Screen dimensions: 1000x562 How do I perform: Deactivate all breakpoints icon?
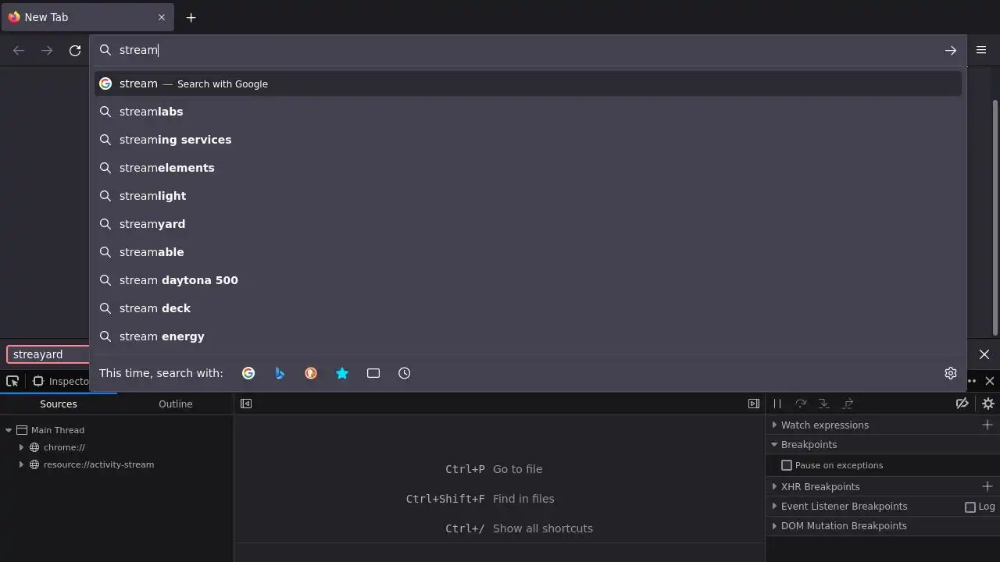pos(962,404)
